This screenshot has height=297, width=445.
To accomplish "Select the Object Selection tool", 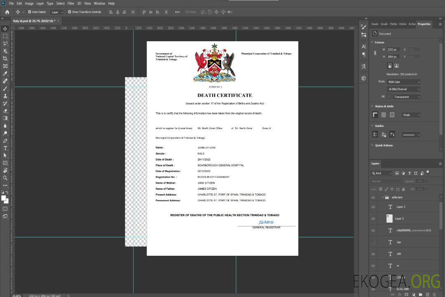I will click(x=5, y=51).
